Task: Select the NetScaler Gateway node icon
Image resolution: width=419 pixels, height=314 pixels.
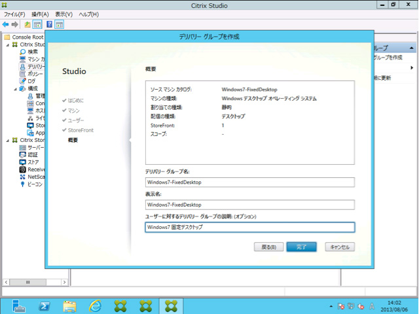Action: point(23,177)
